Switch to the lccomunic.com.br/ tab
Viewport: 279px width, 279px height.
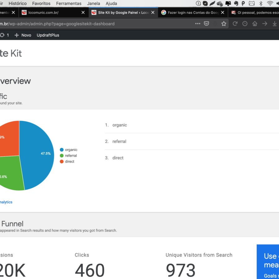(54, 12)
